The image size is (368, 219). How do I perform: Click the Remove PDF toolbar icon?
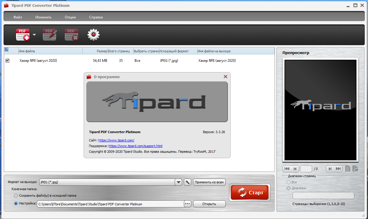(x=72, y=35)
